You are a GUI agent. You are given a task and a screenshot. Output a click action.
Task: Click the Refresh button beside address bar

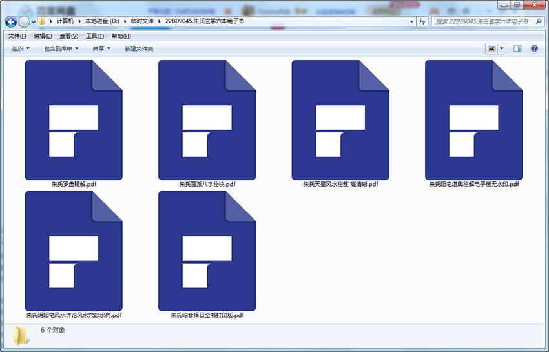[422, 21]
